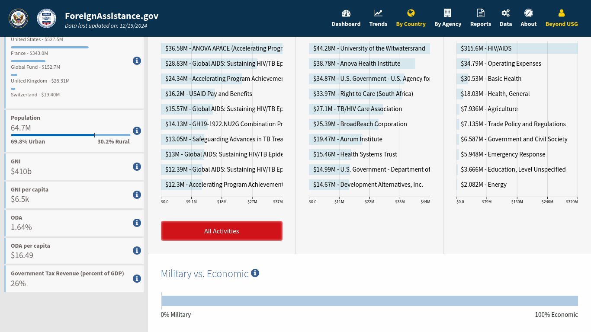Select Agriculture $7.936M row
The height and width of the screenshot is (332, 591).
coord(517,109)
